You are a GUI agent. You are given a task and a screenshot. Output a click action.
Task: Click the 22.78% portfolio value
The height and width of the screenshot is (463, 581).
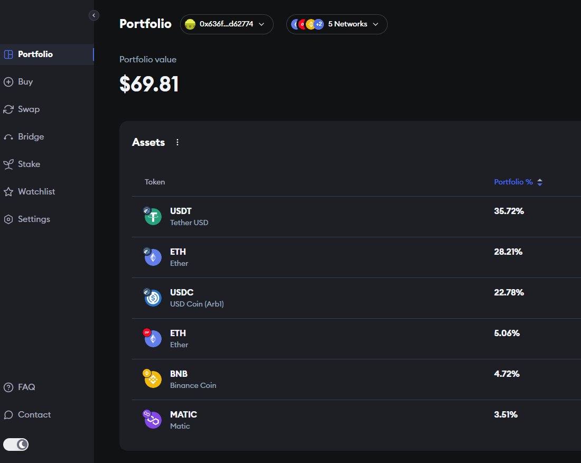click(x=509, y=292)
